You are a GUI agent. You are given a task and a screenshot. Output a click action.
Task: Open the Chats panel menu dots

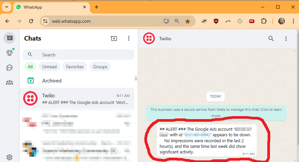click(x=129, y=39)
